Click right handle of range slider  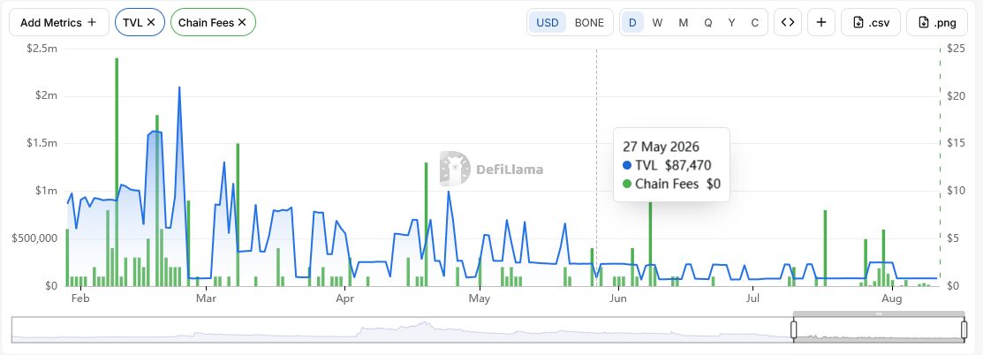point(964,329)
